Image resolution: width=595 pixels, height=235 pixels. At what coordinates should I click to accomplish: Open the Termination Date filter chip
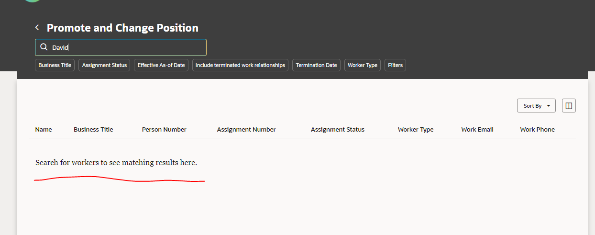(316, 65)
